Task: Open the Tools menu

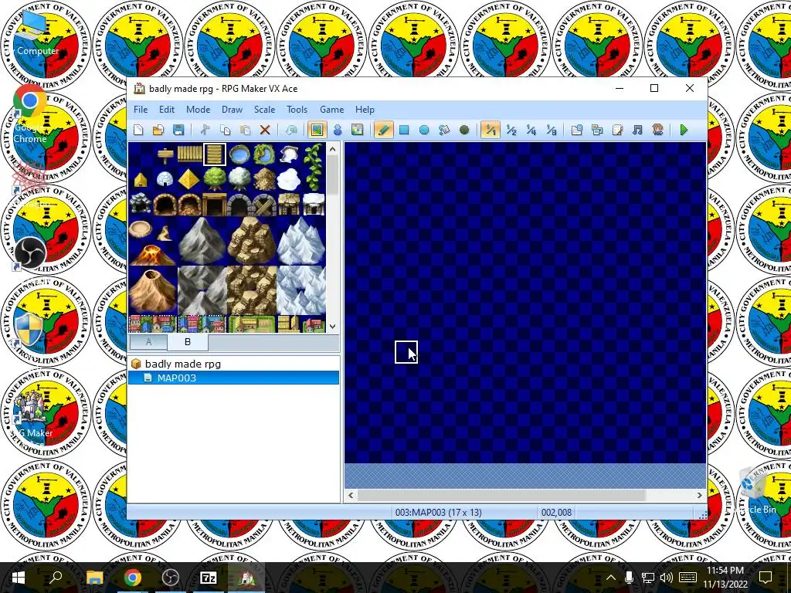Action: pos(297,110)
